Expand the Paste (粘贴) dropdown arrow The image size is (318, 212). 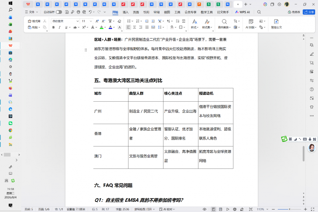(x=39, y=27)
